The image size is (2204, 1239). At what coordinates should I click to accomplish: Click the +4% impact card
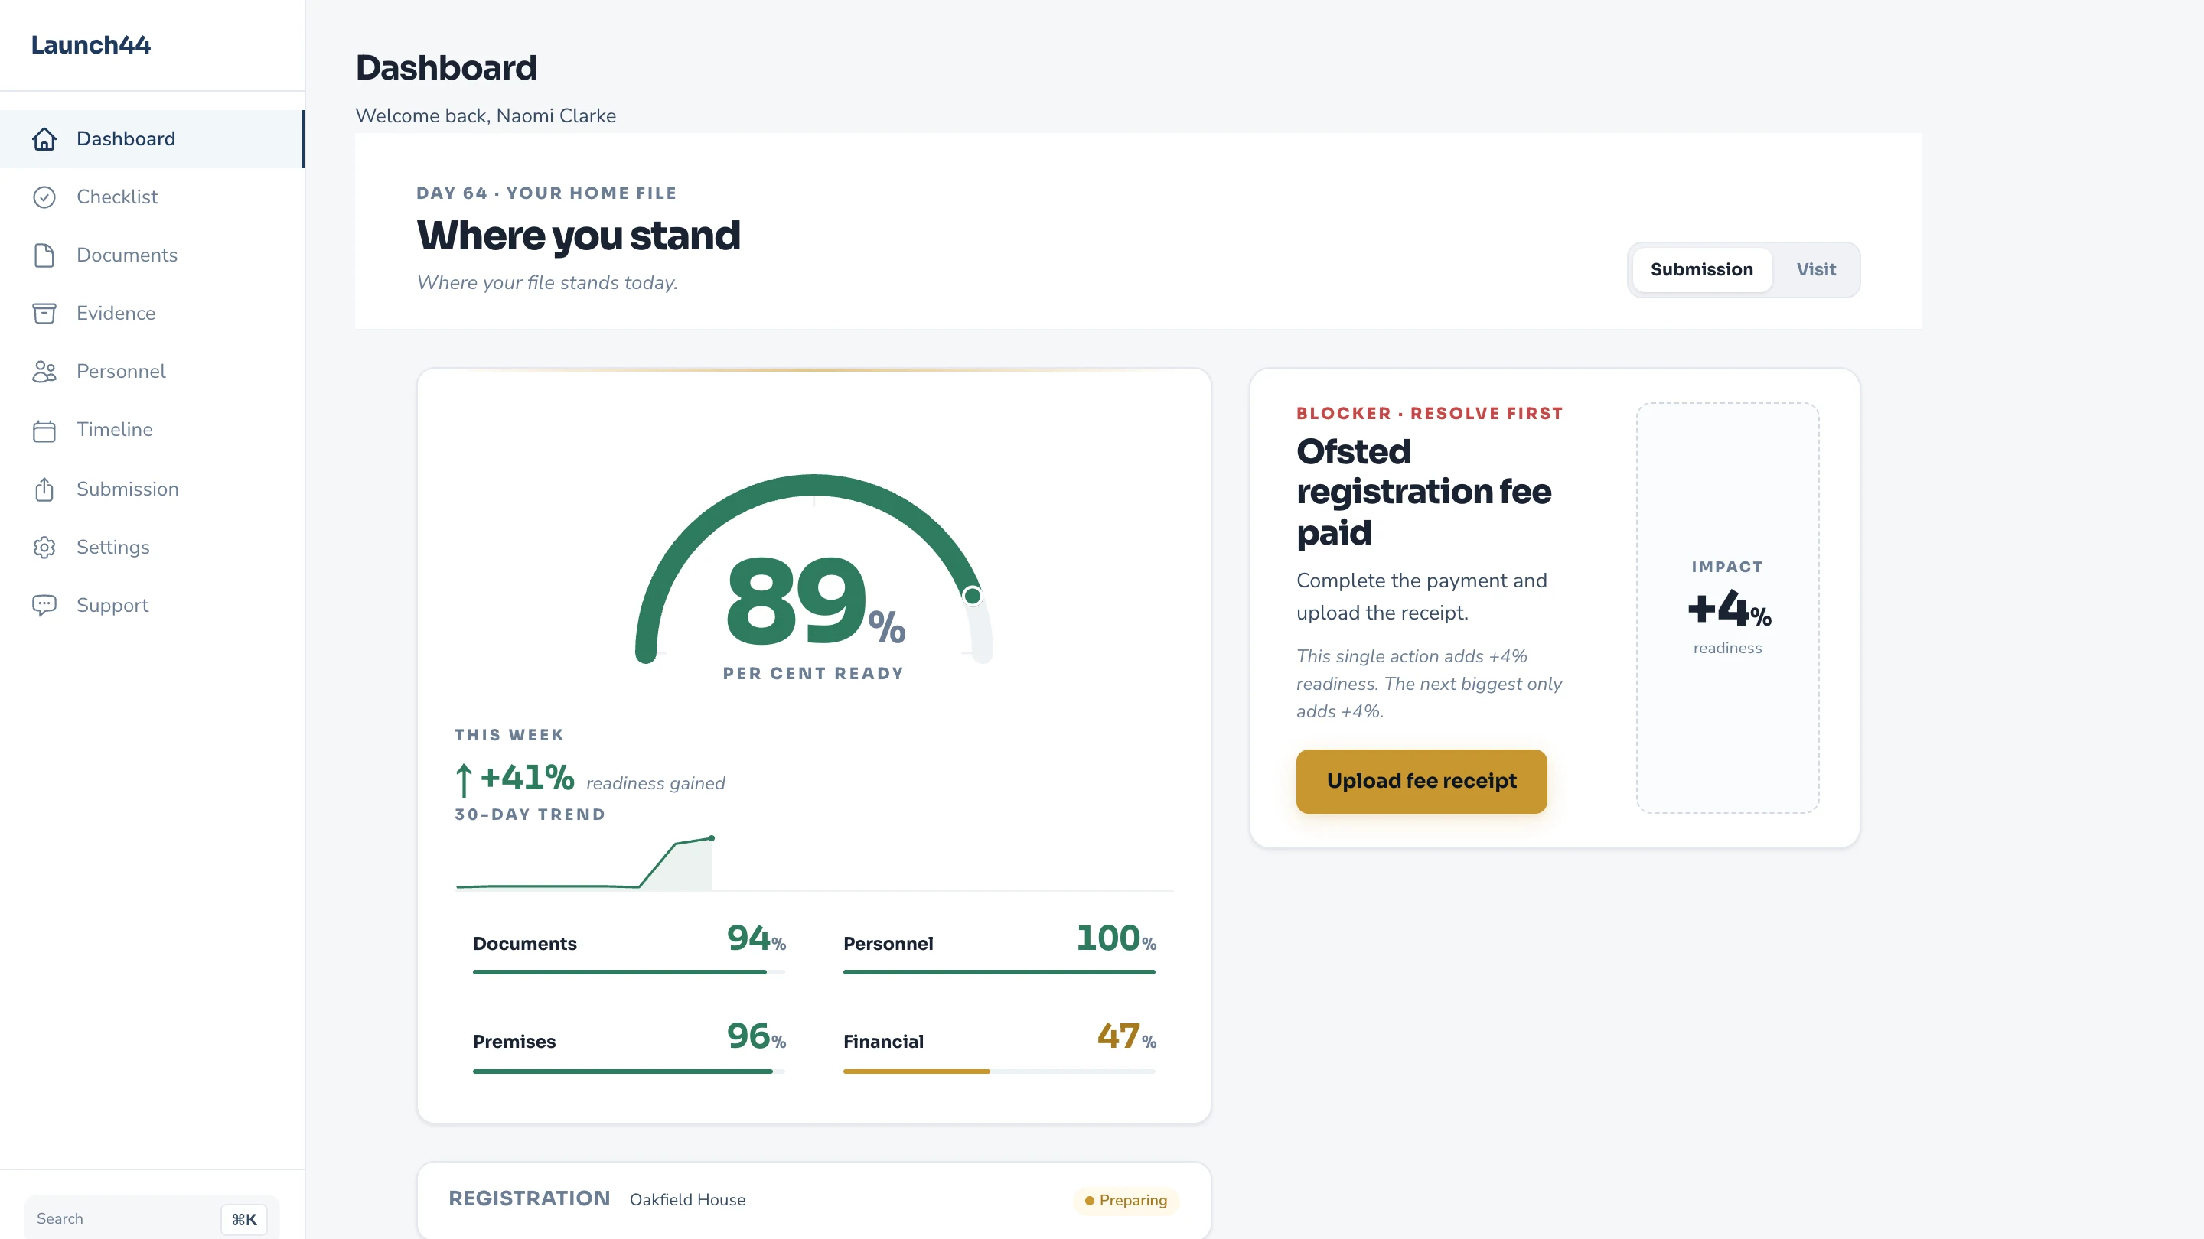[1727, 607]
